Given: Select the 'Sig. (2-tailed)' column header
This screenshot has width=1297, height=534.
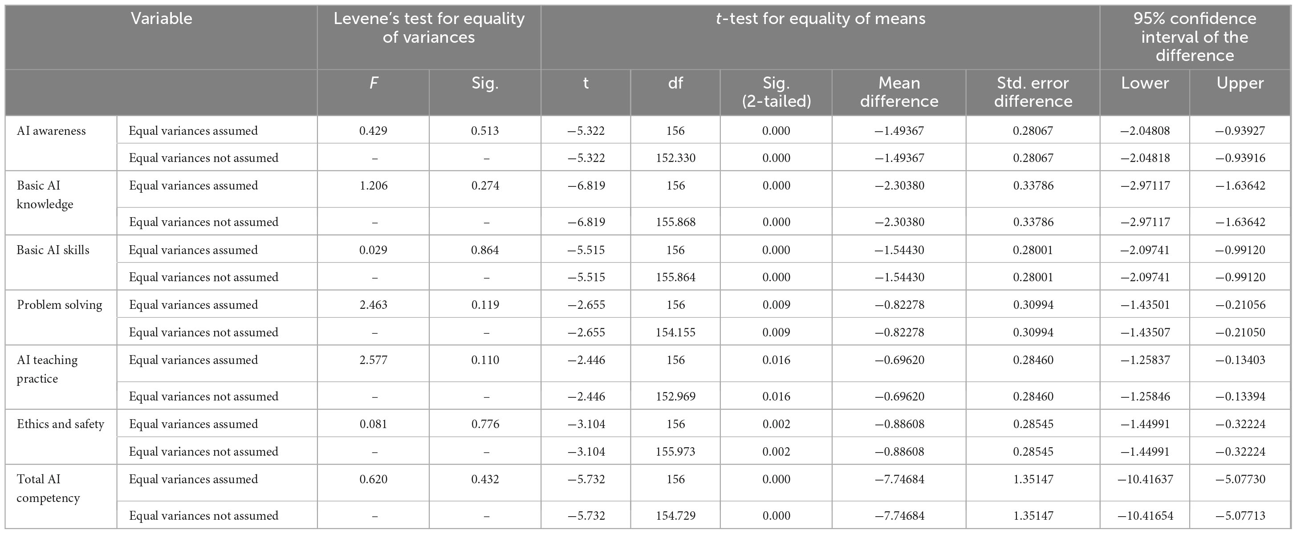Looking at the screenshot, I should click(776, 92).
